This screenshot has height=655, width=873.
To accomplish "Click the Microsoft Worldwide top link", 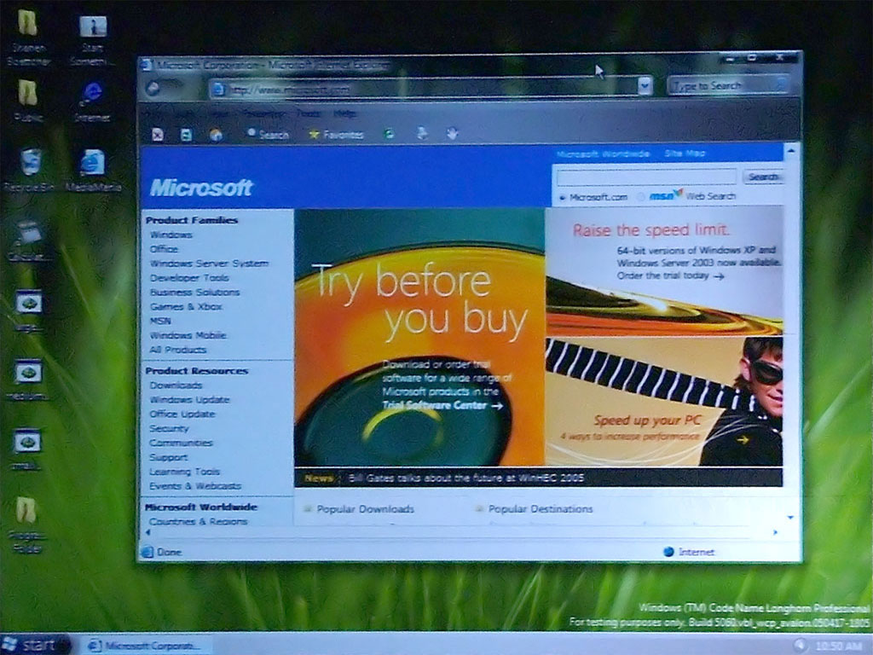I will coord(603,154).
